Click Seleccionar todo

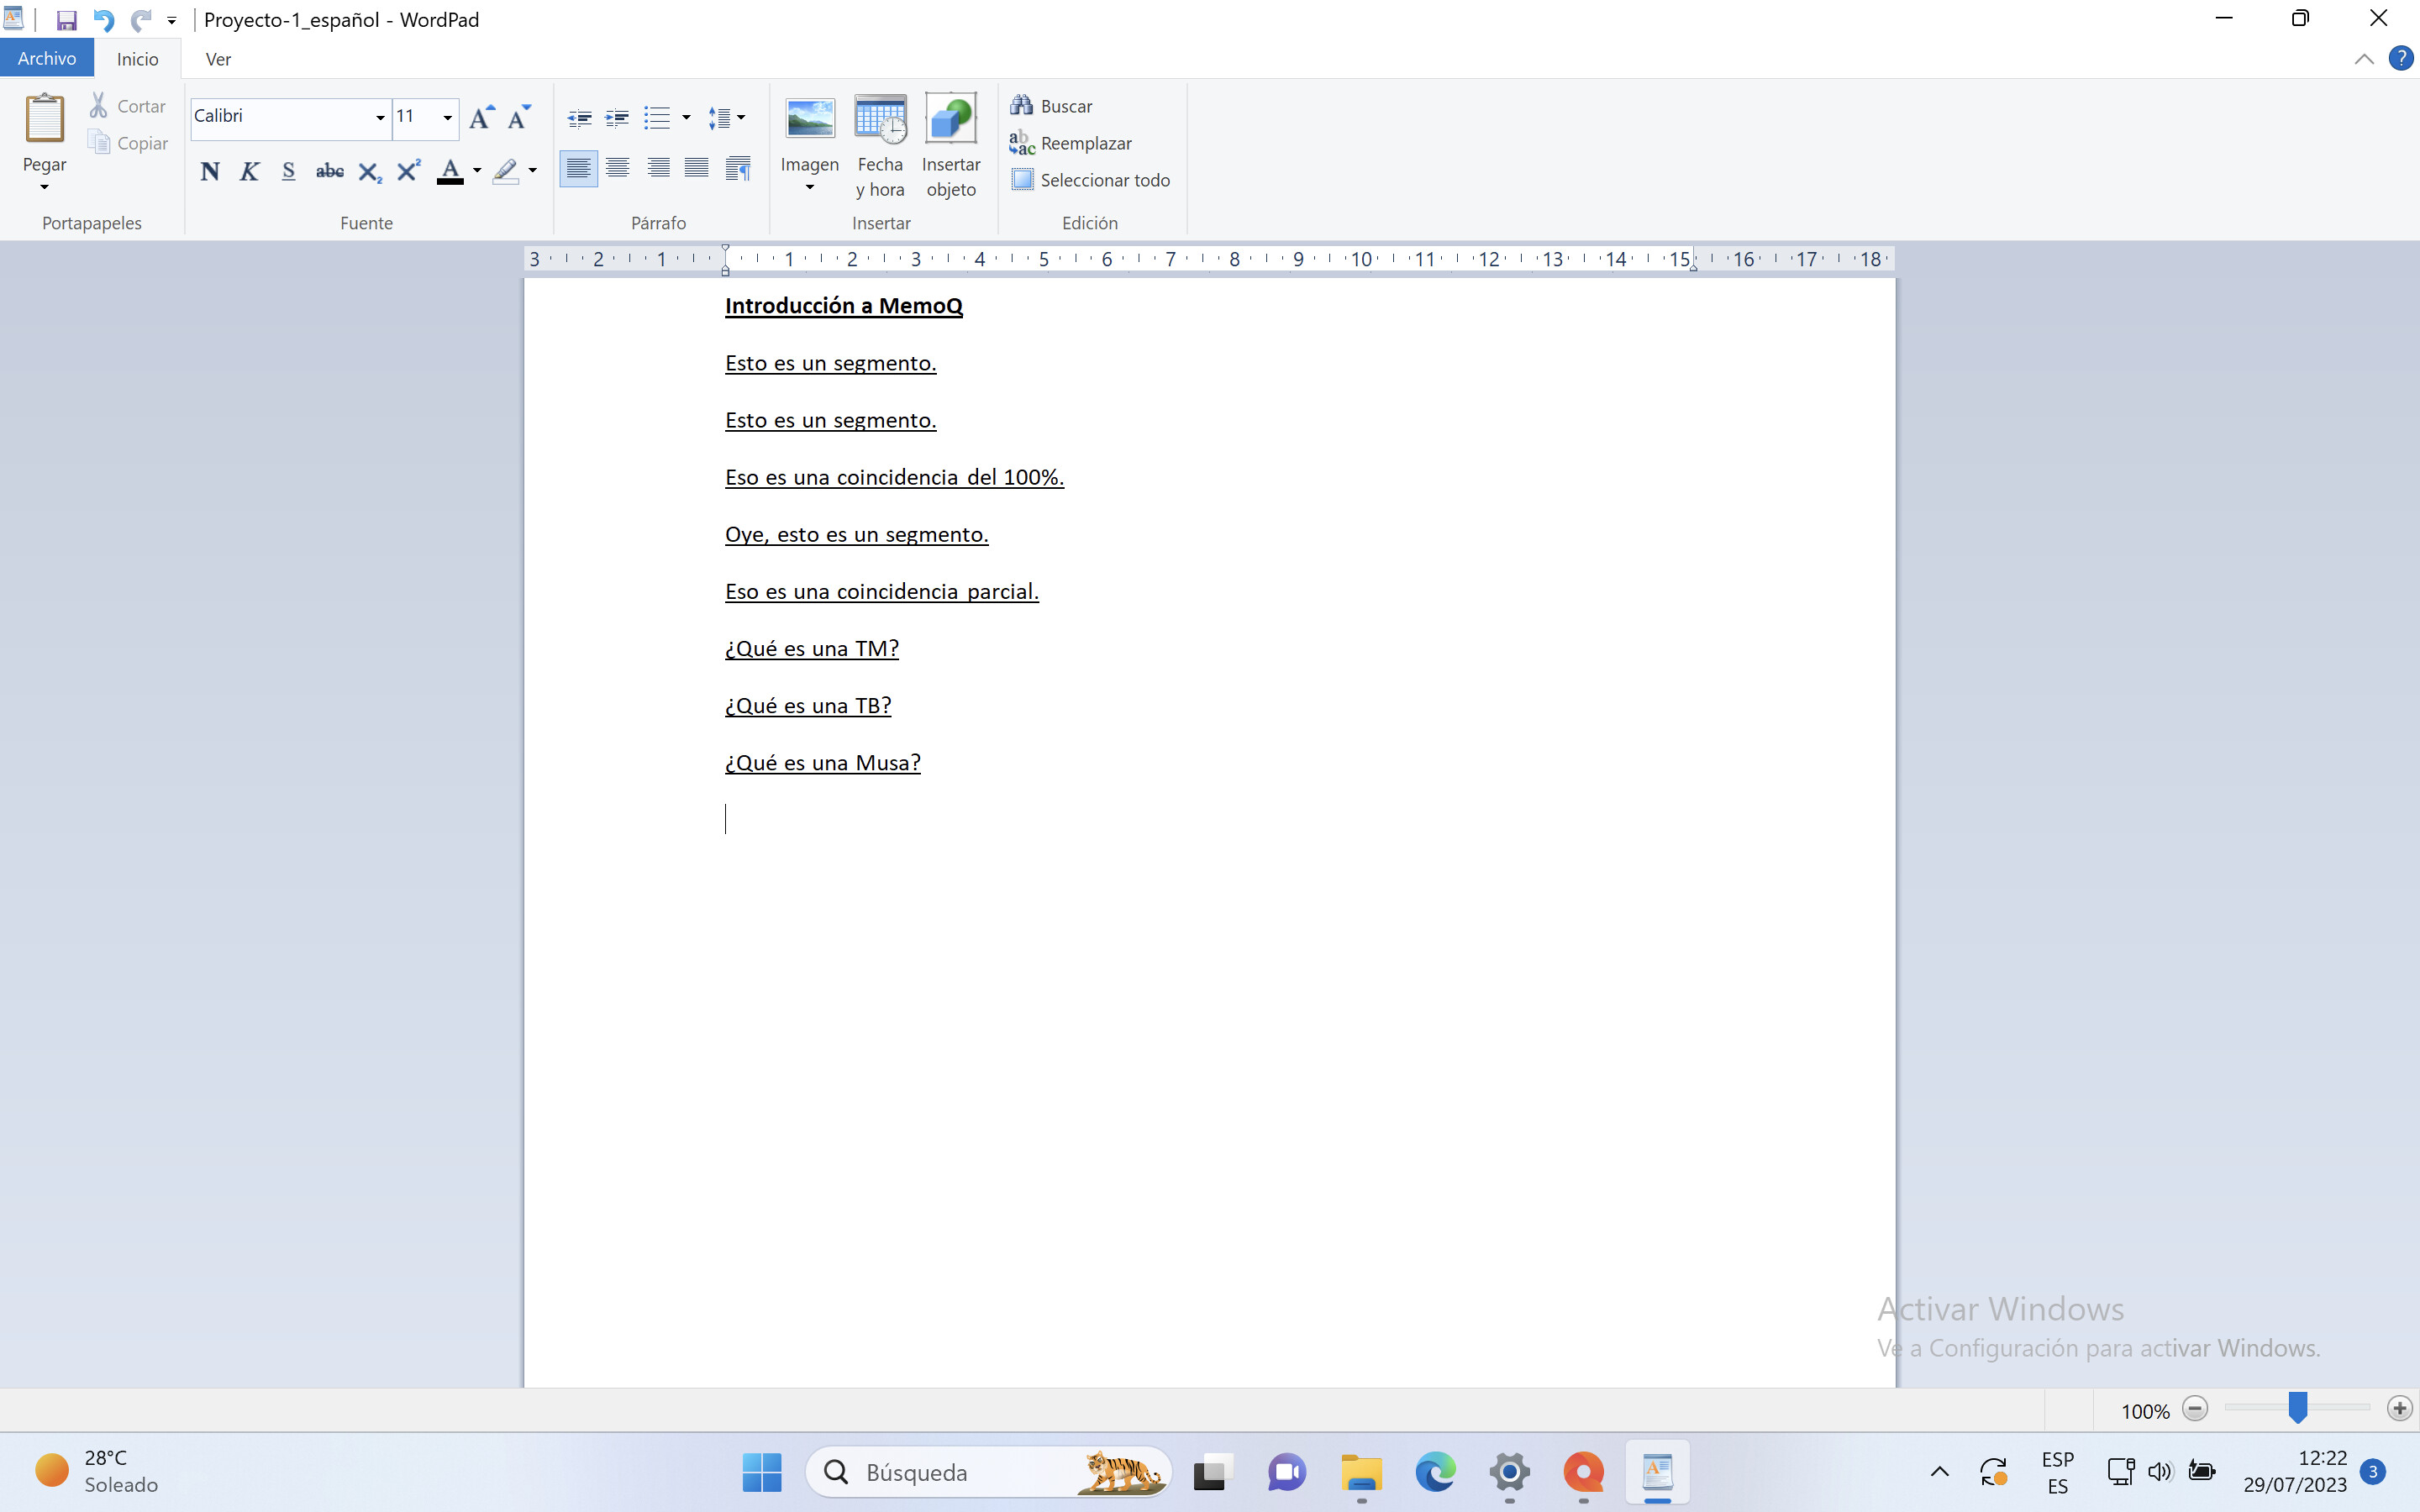(x=1090, y=180)
